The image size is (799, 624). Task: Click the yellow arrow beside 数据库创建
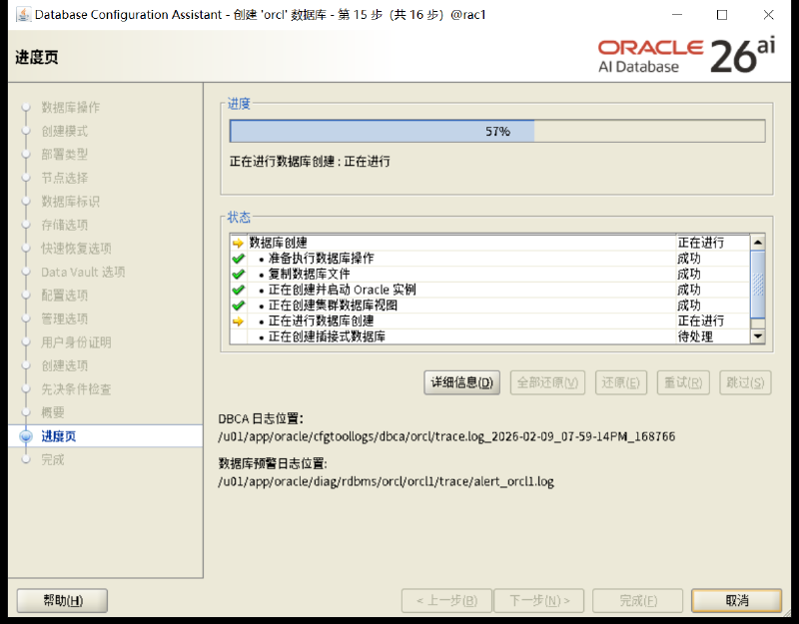[x=238, y=243]
